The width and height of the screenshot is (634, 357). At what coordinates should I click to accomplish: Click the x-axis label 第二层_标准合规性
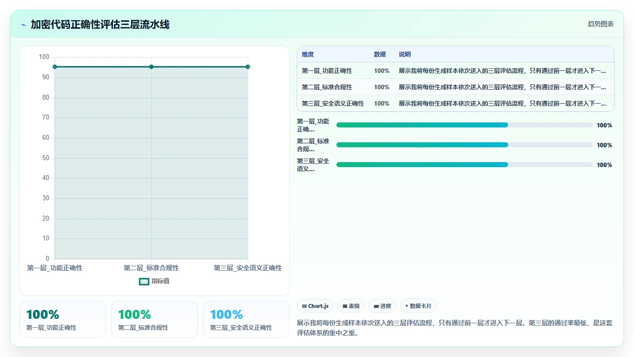151,268
